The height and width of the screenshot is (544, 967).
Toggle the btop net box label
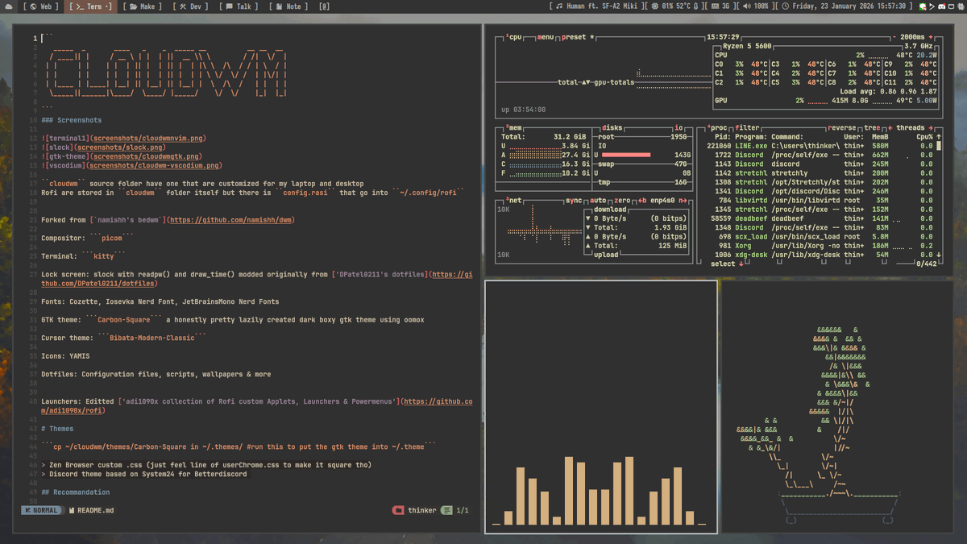(513, 201)
